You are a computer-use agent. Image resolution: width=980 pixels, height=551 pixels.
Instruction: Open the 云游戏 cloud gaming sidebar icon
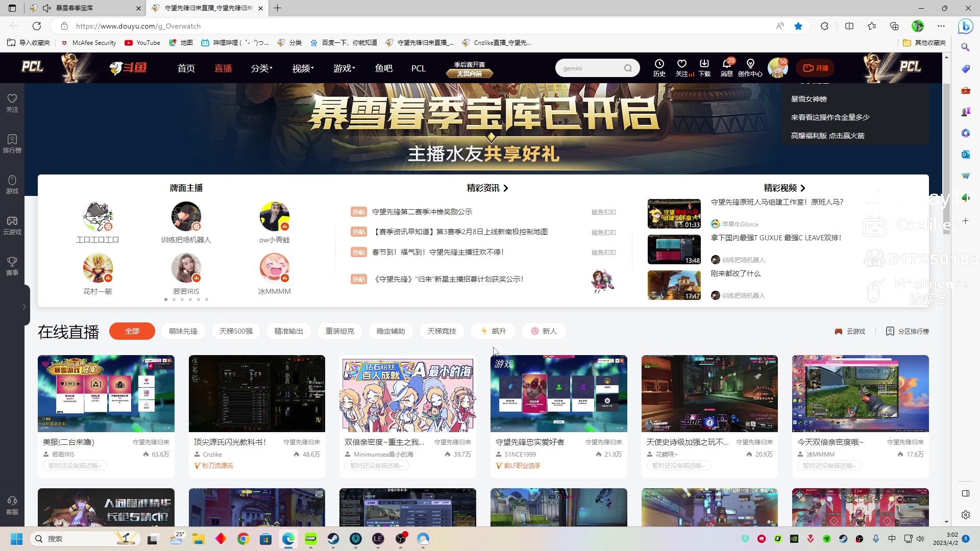point(12,224)
